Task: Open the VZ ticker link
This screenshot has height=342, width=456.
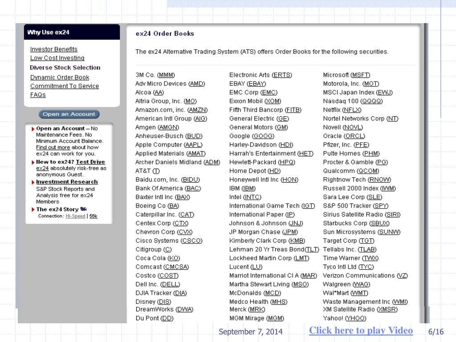Action: 403,276
